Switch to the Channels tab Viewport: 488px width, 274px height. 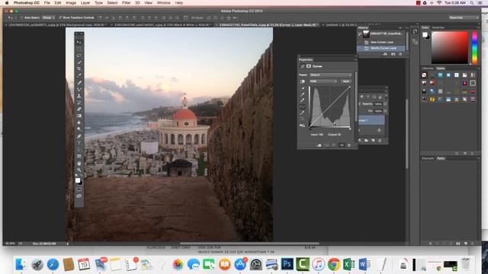point(428,158)
